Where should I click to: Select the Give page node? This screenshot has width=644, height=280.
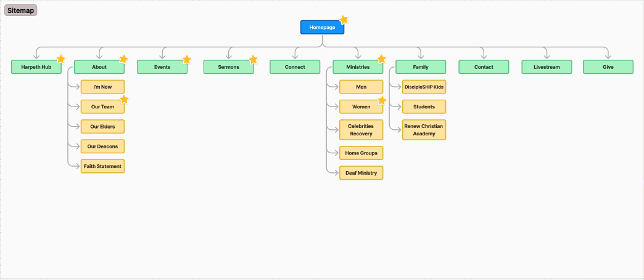pos(608,67)
